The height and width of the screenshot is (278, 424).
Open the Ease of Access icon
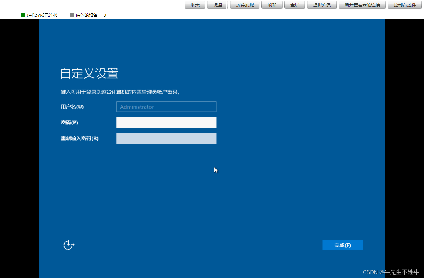pyautogui.click(x=69, y=245)
